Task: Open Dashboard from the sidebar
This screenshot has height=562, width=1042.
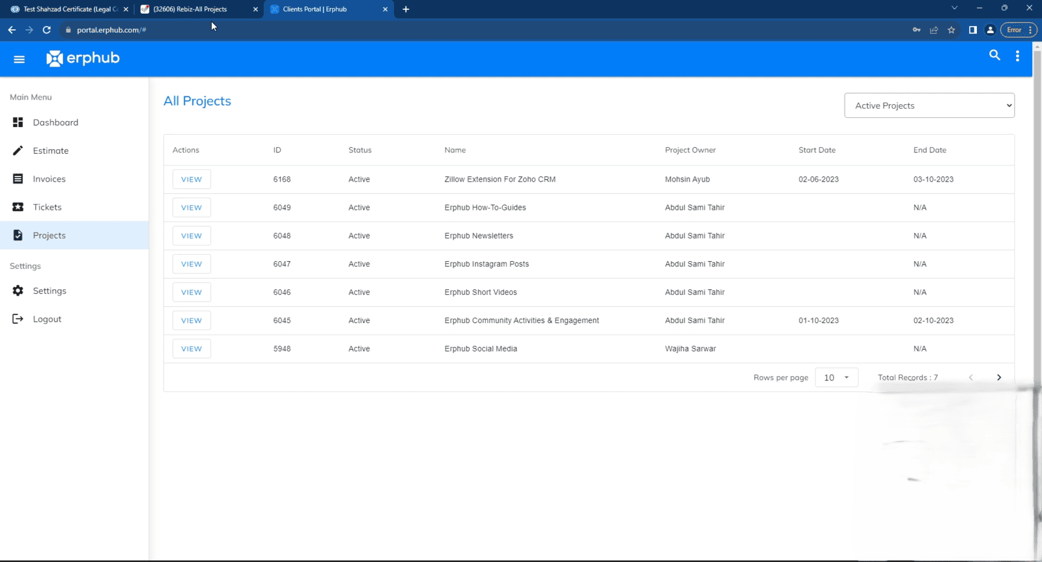Action: pyautogui.click(x=55, y=122)
